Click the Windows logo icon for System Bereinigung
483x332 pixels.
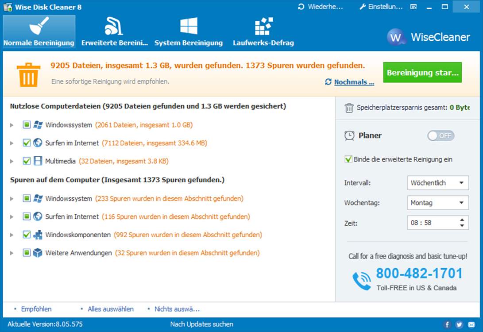tap(189, 26)
